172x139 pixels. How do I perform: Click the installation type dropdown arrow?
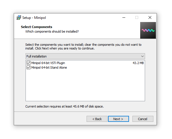click(142, 56)
